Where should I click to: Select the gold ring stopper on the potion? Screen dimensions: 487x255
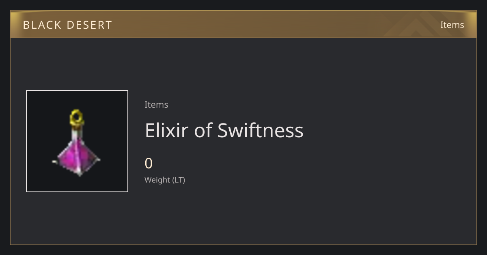[x=77, y=118]
